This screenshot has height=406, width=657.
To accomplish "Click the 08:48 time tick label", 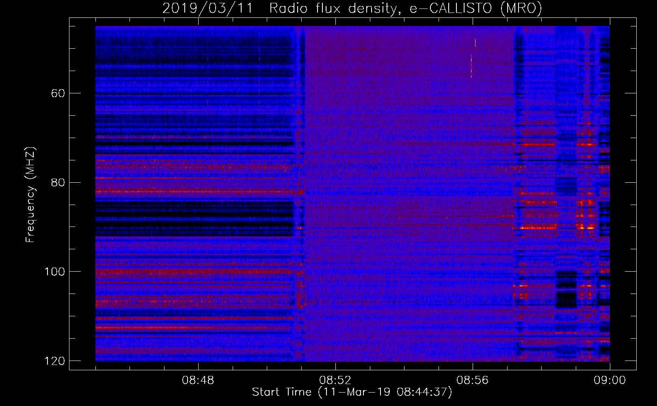I will [x=198, y=380].
